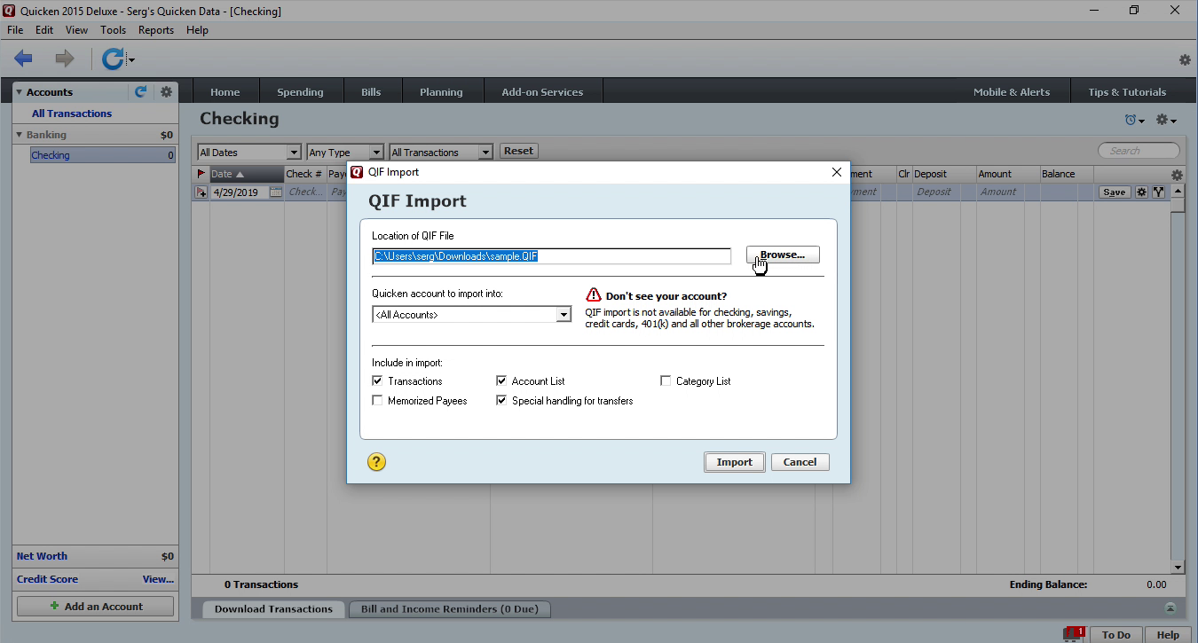Open the Reports menu

click(156, 30)
